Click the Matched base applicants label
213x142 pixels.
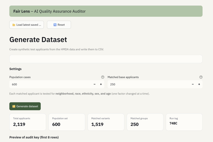pos(123,77)
